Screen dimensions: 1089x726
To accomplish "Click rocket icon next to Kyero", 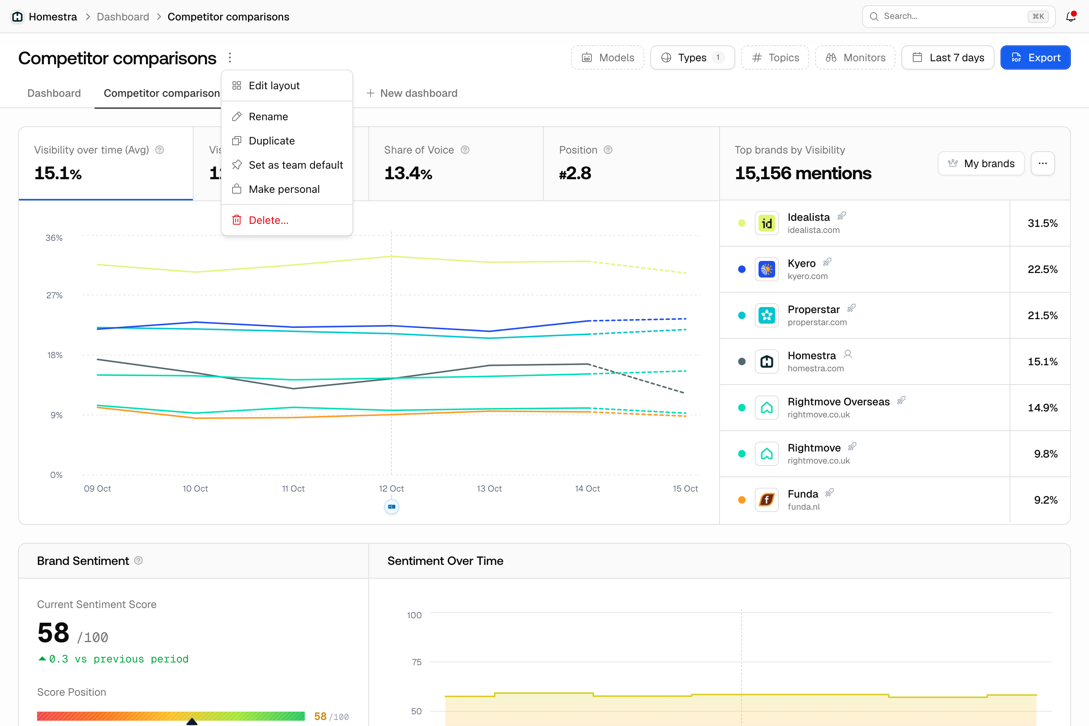I will [827, 262].
